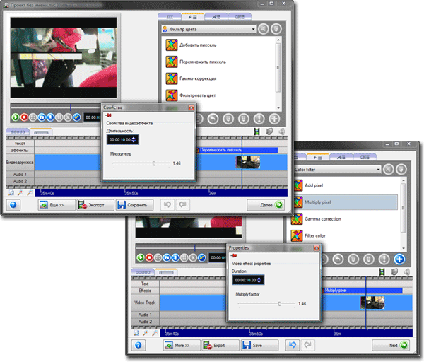Click the Длительность time stepper arrows

click(x=134, y=140)
